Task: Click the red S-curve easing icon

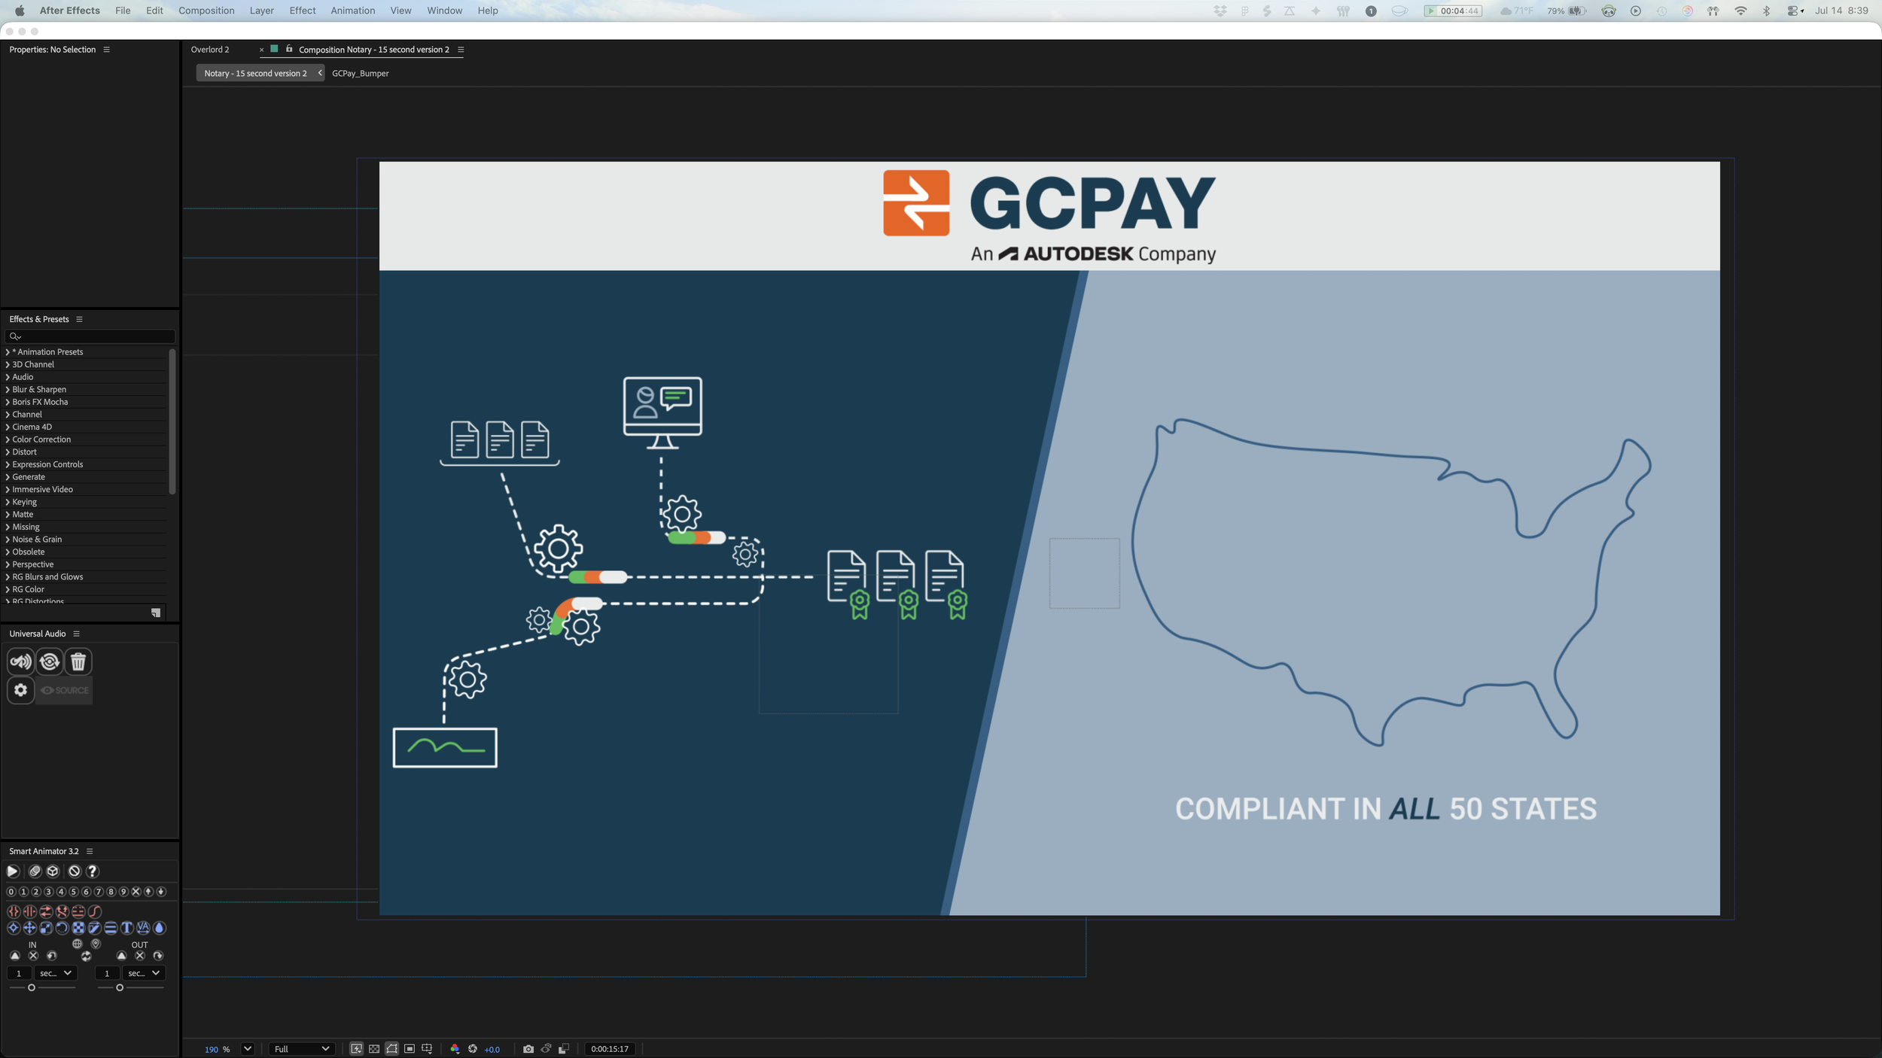Action: click(x=95, y=911)
